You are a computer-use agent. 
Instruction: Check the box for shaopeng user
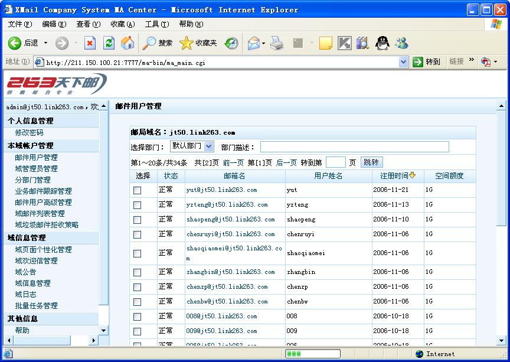[x=138, y=220]
